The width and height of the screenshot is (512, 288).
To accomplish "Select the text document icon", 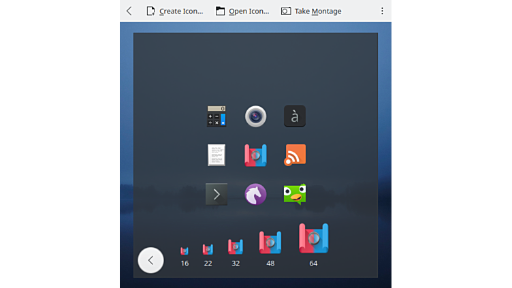I will (217, 155).
